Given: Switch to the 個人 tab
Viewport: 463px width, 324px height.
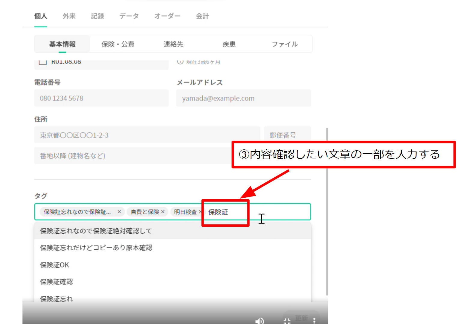Looking at the screenshot, I should click(x=41, y=16).
